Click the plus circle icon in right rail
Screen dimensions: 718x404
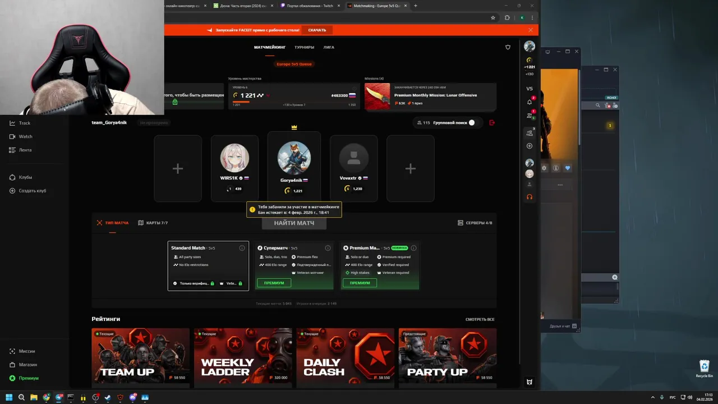pyautogui.click(x=529, y=146)
